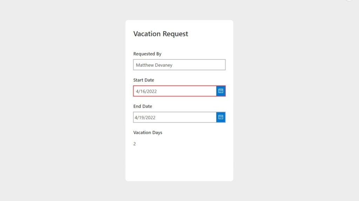The image size is (359, 201).
Task: Click the End Date label
Action: [143, 106]
